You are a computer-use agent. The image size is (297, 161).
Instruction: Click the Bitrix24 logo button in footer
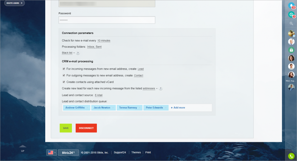tap(68, 153)
